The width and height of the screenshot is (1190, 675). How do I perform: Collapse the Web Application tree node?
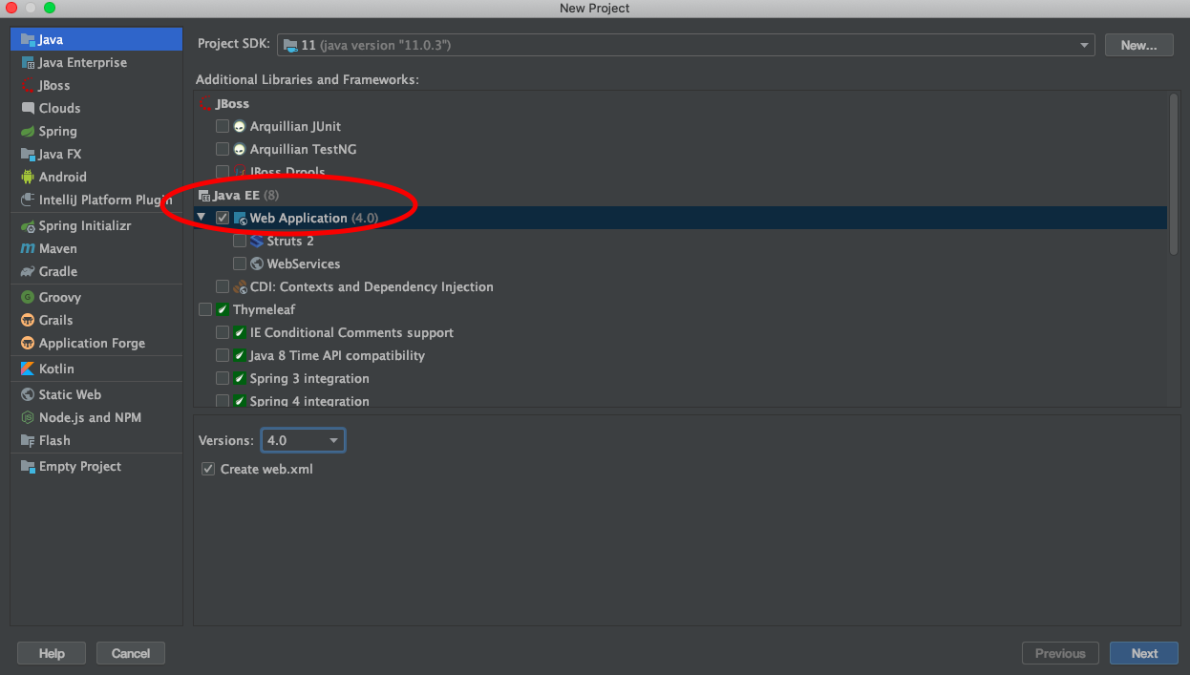click(202, 218)
